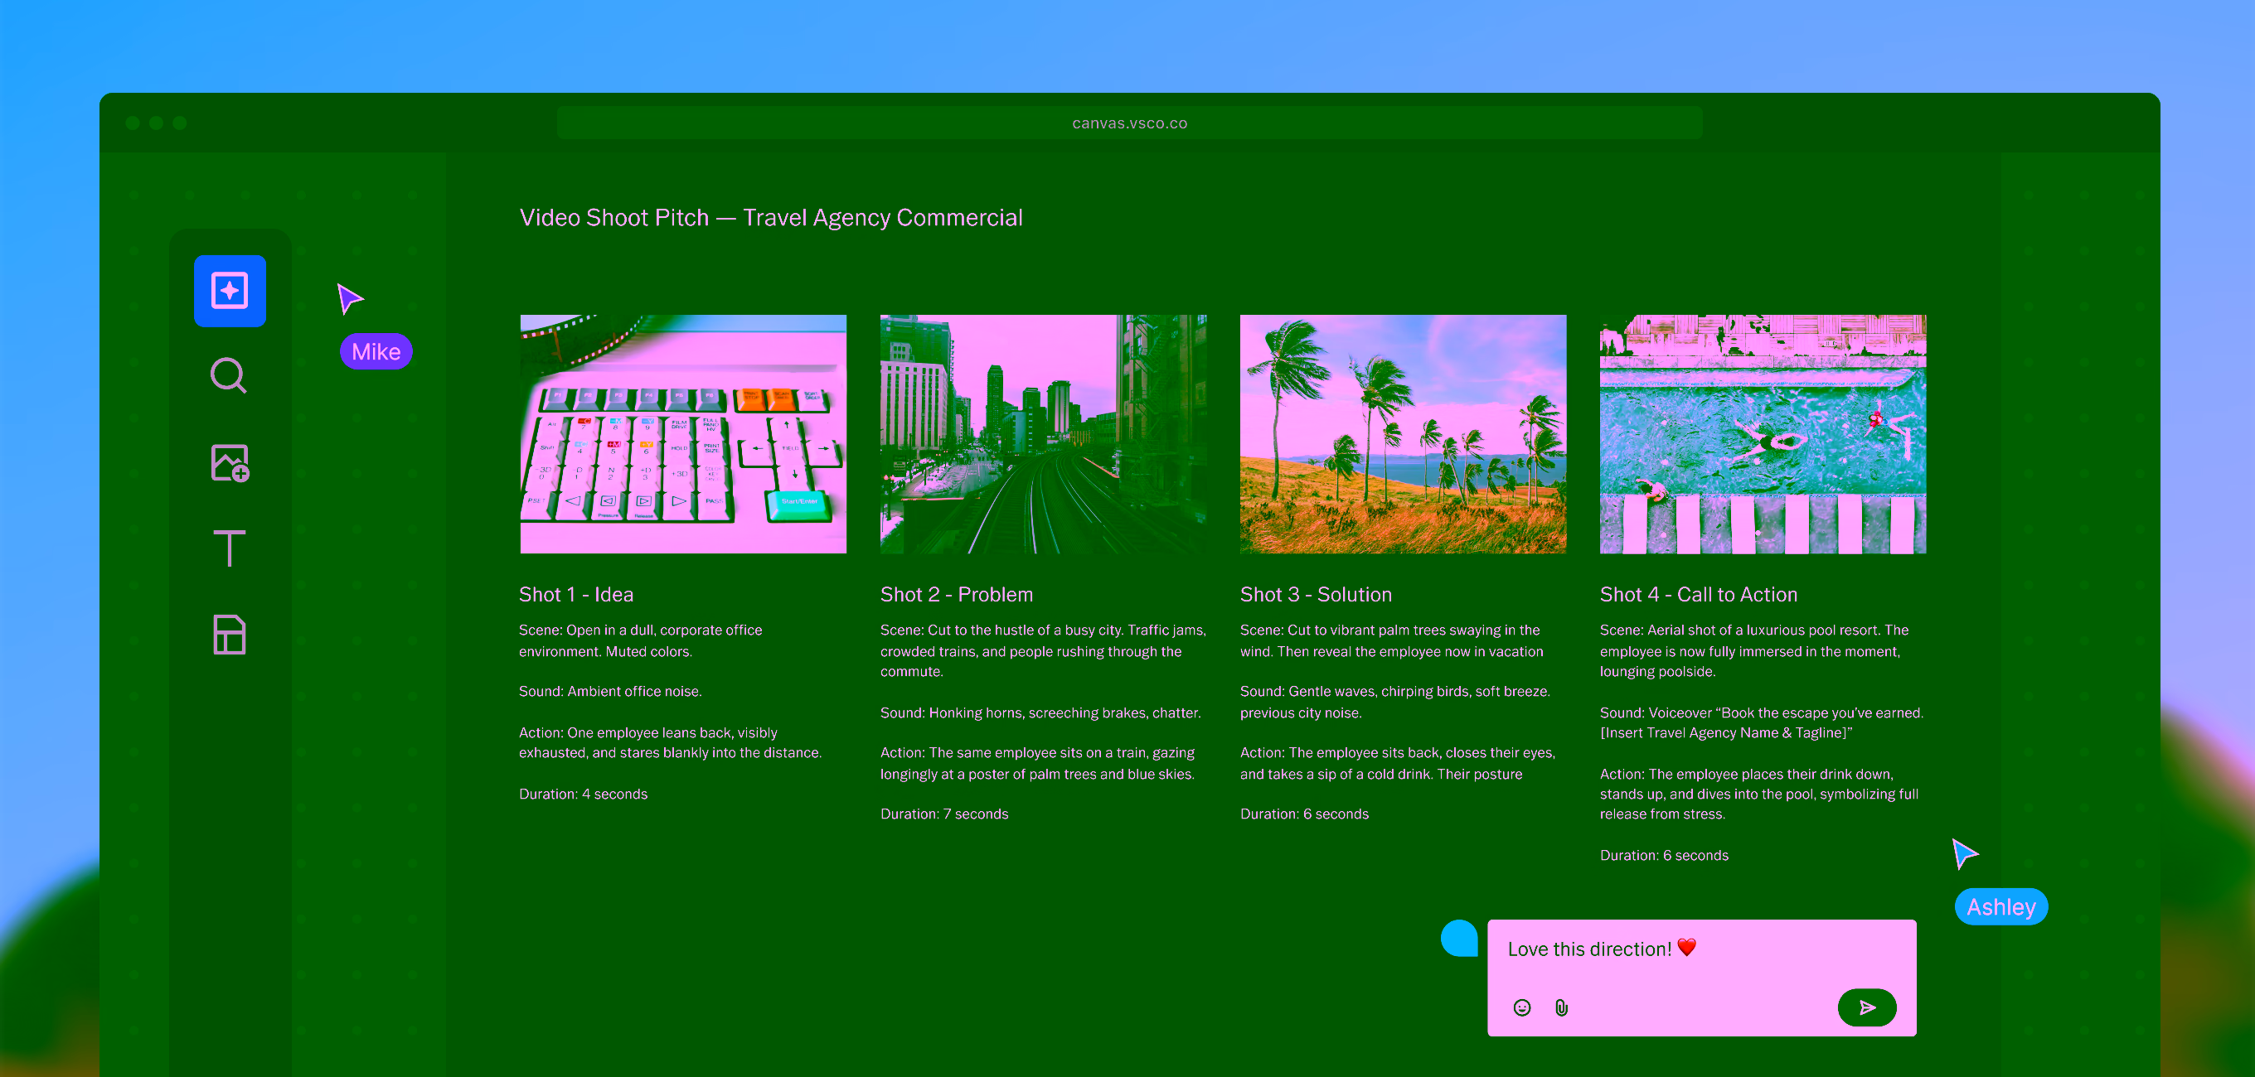The width and height of the screenshot is (2255, 1077).
Task: Click the Shot 3 'Duration: 6 seconds' text
Action: coord(1303,814)
